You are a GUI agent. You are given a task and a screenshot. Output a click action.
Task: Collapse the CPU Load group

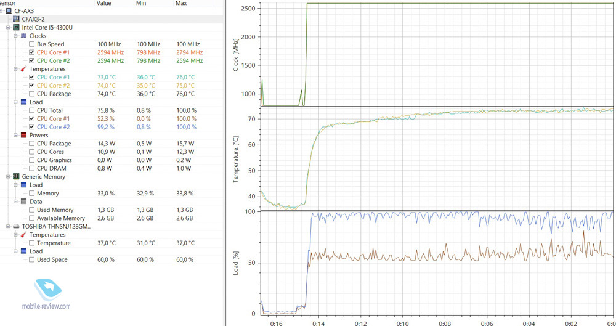tap(16, 102)
